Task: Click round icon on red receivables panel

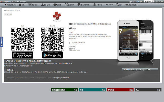Action: point(132,90)
